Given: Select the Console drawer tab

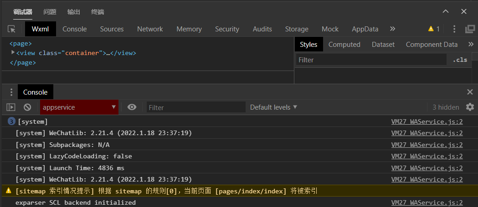Looking at the screenshot, I should 36,92.
